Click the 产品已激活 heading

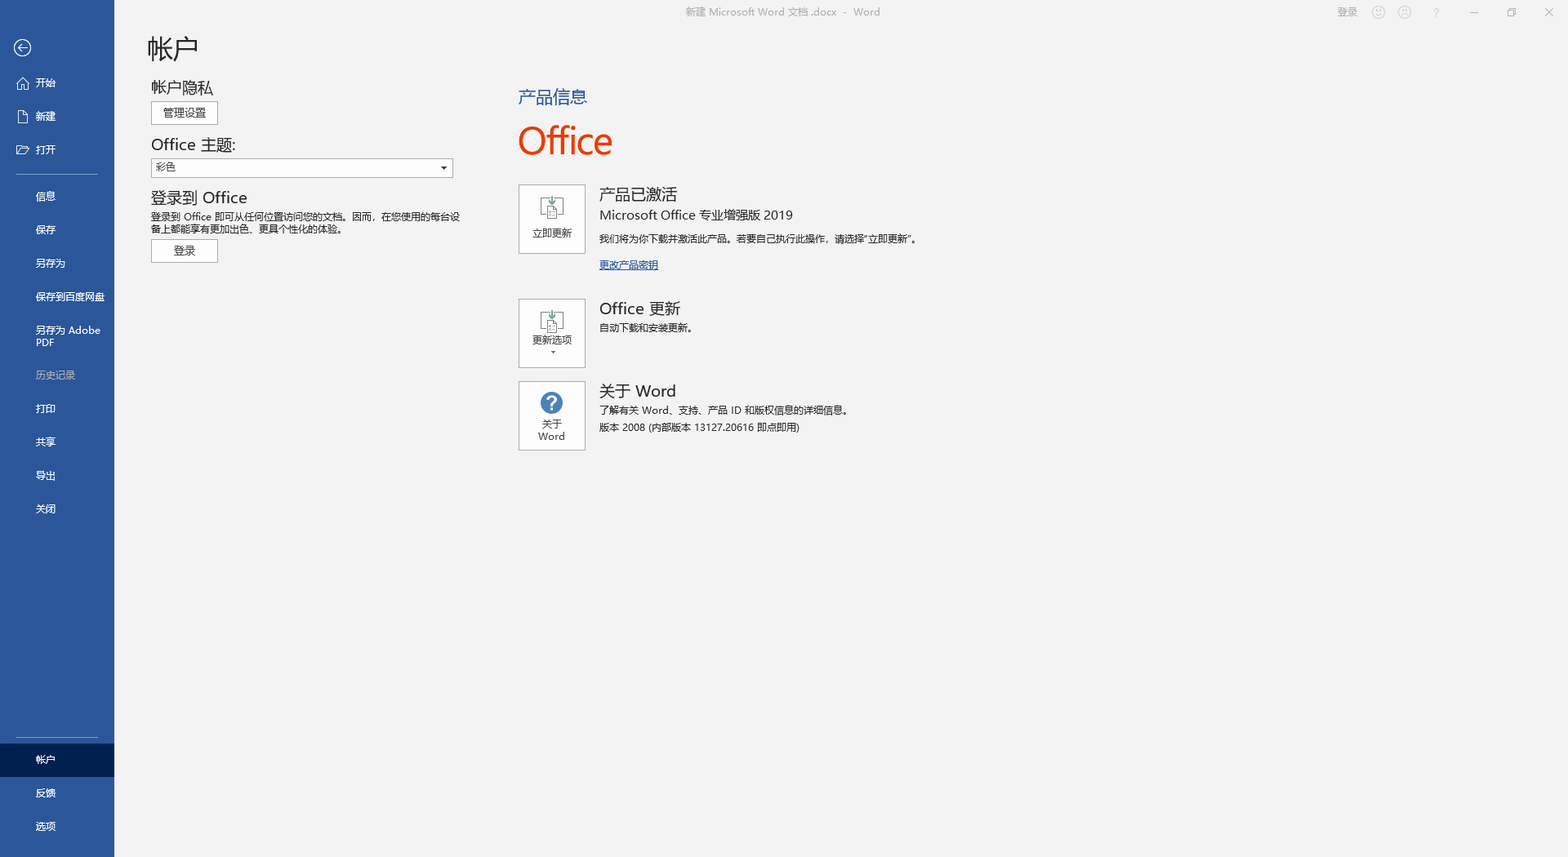(638, 194)
